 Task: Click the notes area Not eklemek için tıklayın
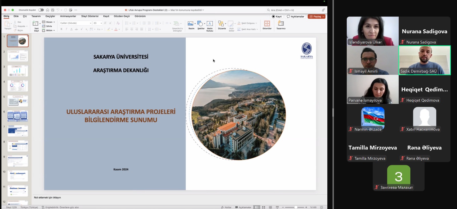47,197
